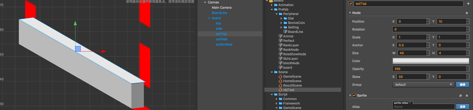Image resolution: width=473 pixels, height=110 pixels.
Task: Open the Group default dropdown
Action: (x=423, y=85)
